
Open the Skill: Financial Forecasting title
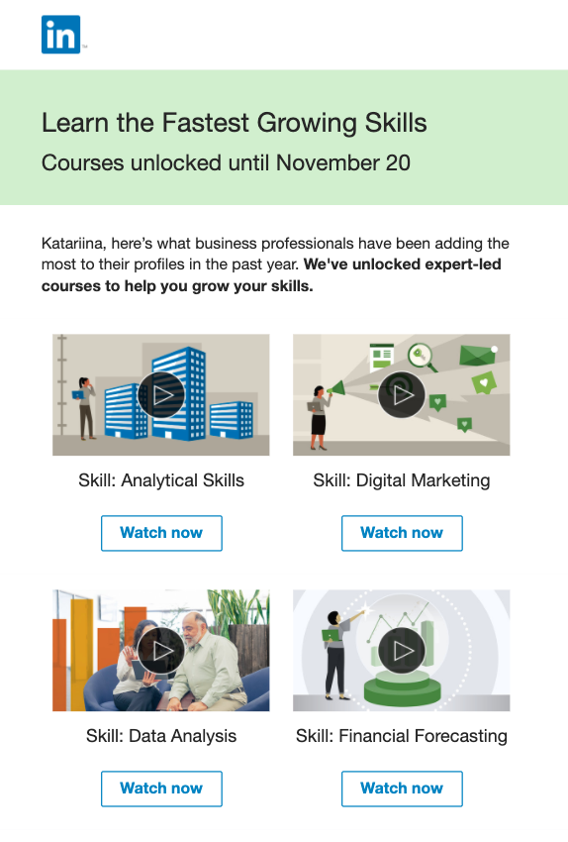(401, 736)
